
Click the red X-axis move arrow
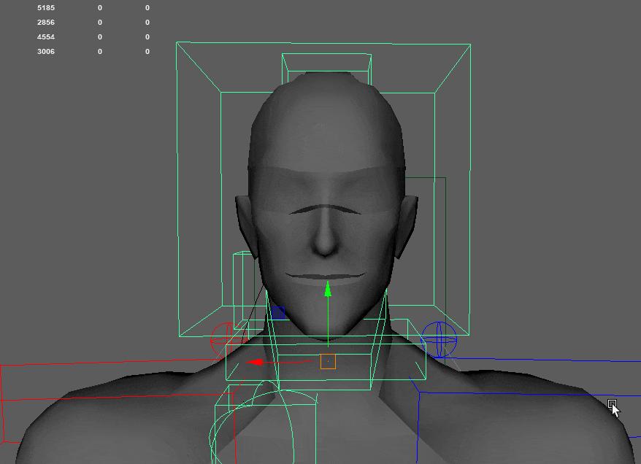(x=255, y=363)
